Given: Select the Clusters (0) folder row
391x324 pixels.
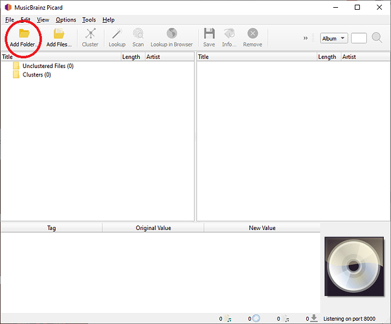Looking at the screenshot, I should tap(97, 75).
